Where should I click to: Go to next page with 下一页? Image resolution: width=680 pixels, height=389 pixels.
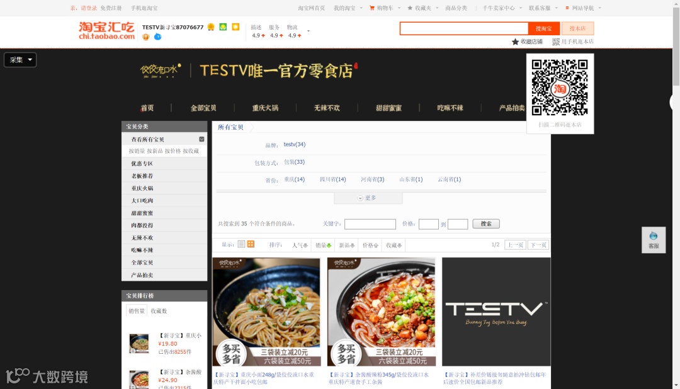[x=538, y=245]
